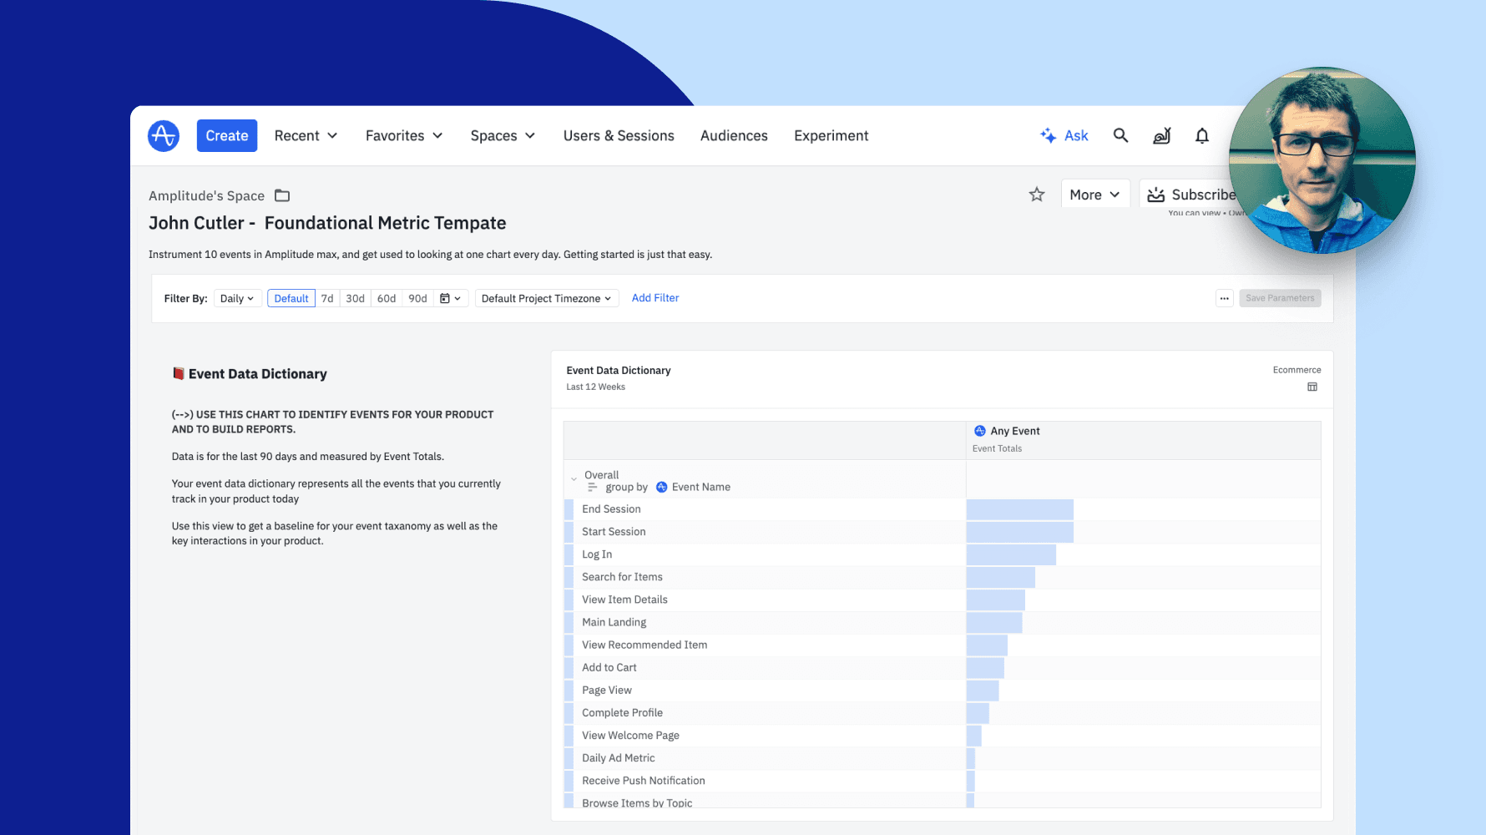Open the Daily interval dropdown
Screen dimensions: 1486x835
237,298
